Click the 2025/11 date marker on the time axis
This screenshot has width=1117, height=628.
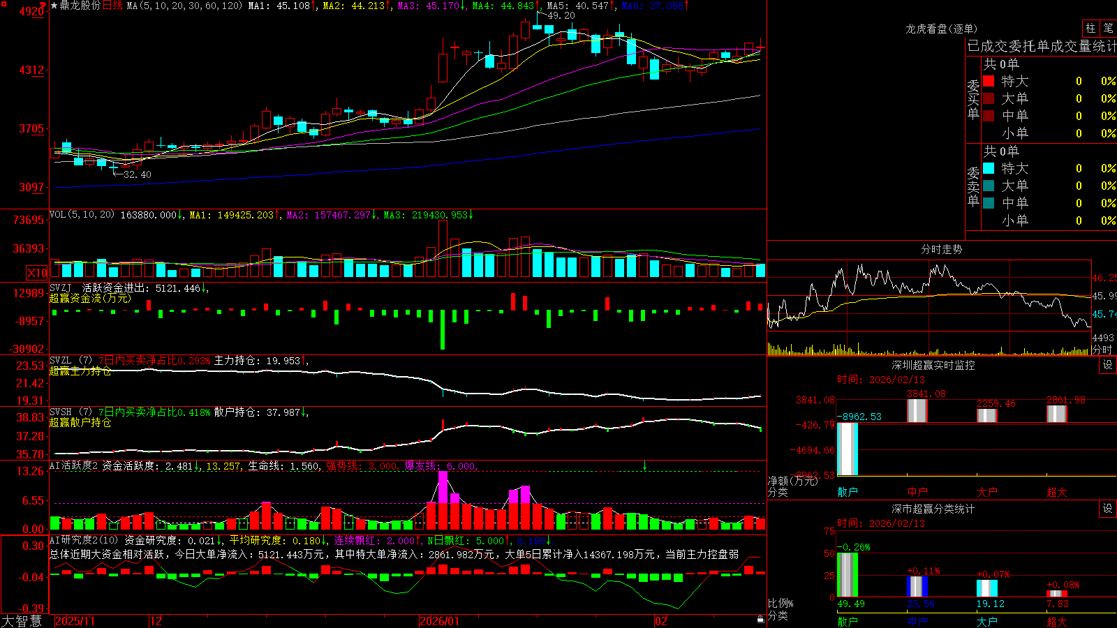point(75,621)
